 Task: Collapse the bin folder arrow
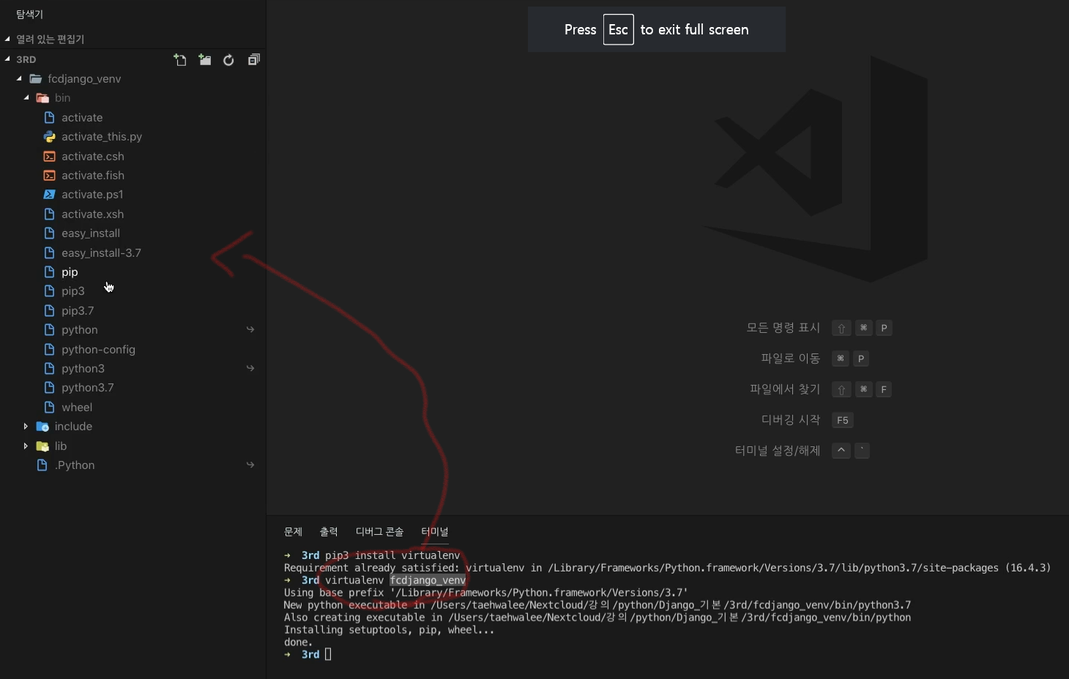point(26,98)
